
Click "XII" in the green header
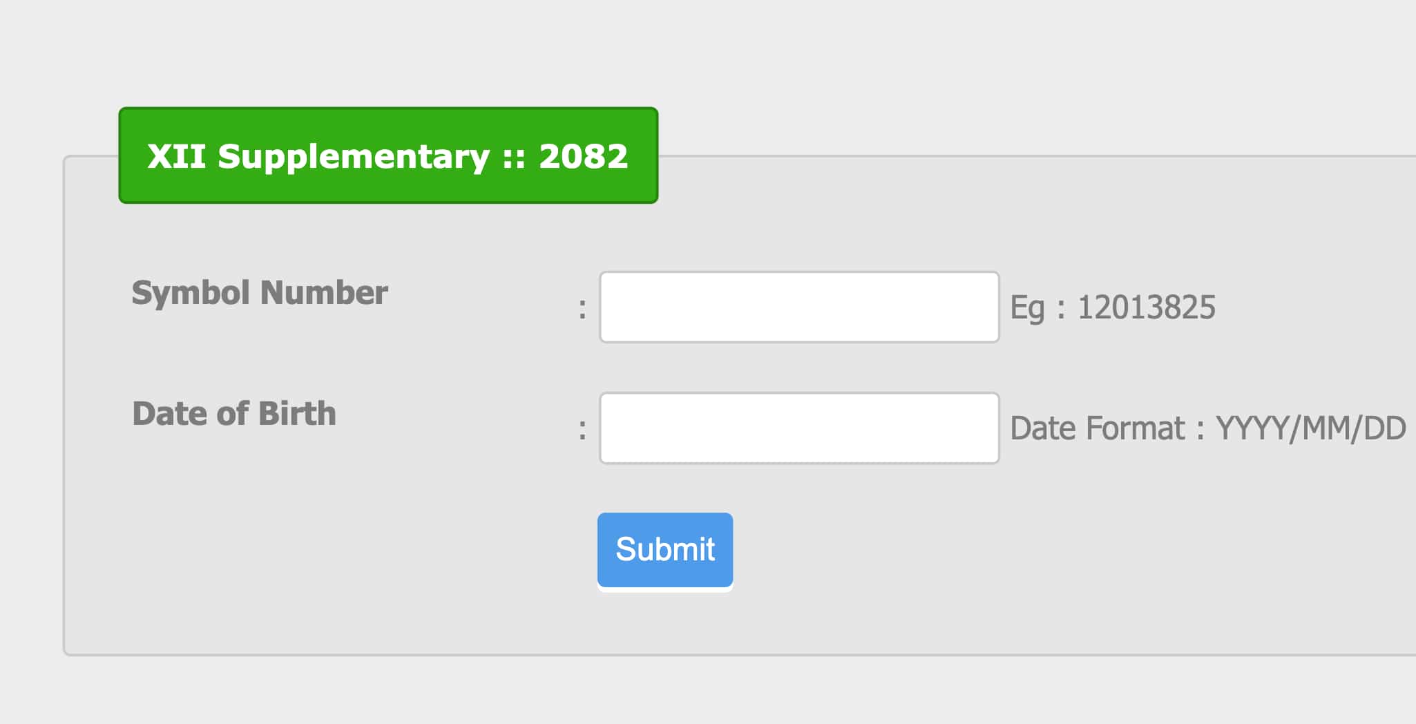pyautogui.click(x=176, y=156)
